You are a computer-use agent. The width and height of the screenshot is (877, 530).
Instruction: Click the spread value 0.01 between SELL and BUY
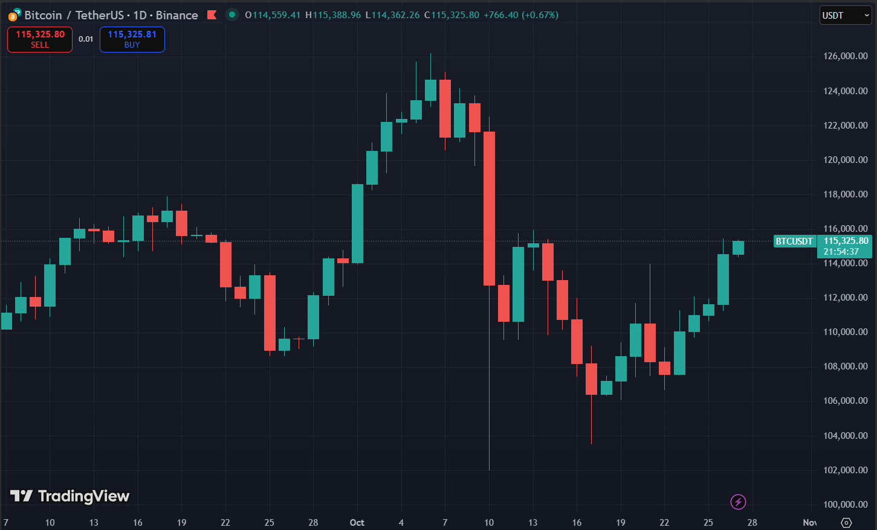click(x=86, y=38)
